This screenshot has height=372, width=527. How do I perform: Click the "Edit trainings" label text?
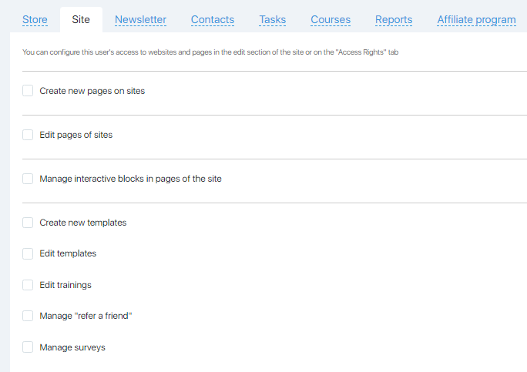coord(65,285)
